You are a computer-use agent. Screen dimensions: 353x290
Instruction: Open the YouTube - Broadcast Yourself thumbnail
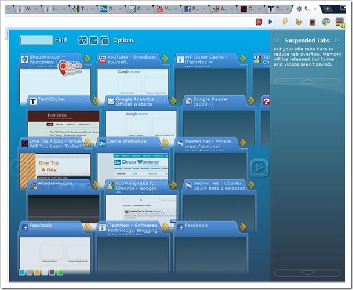click(x=133, y=82)
